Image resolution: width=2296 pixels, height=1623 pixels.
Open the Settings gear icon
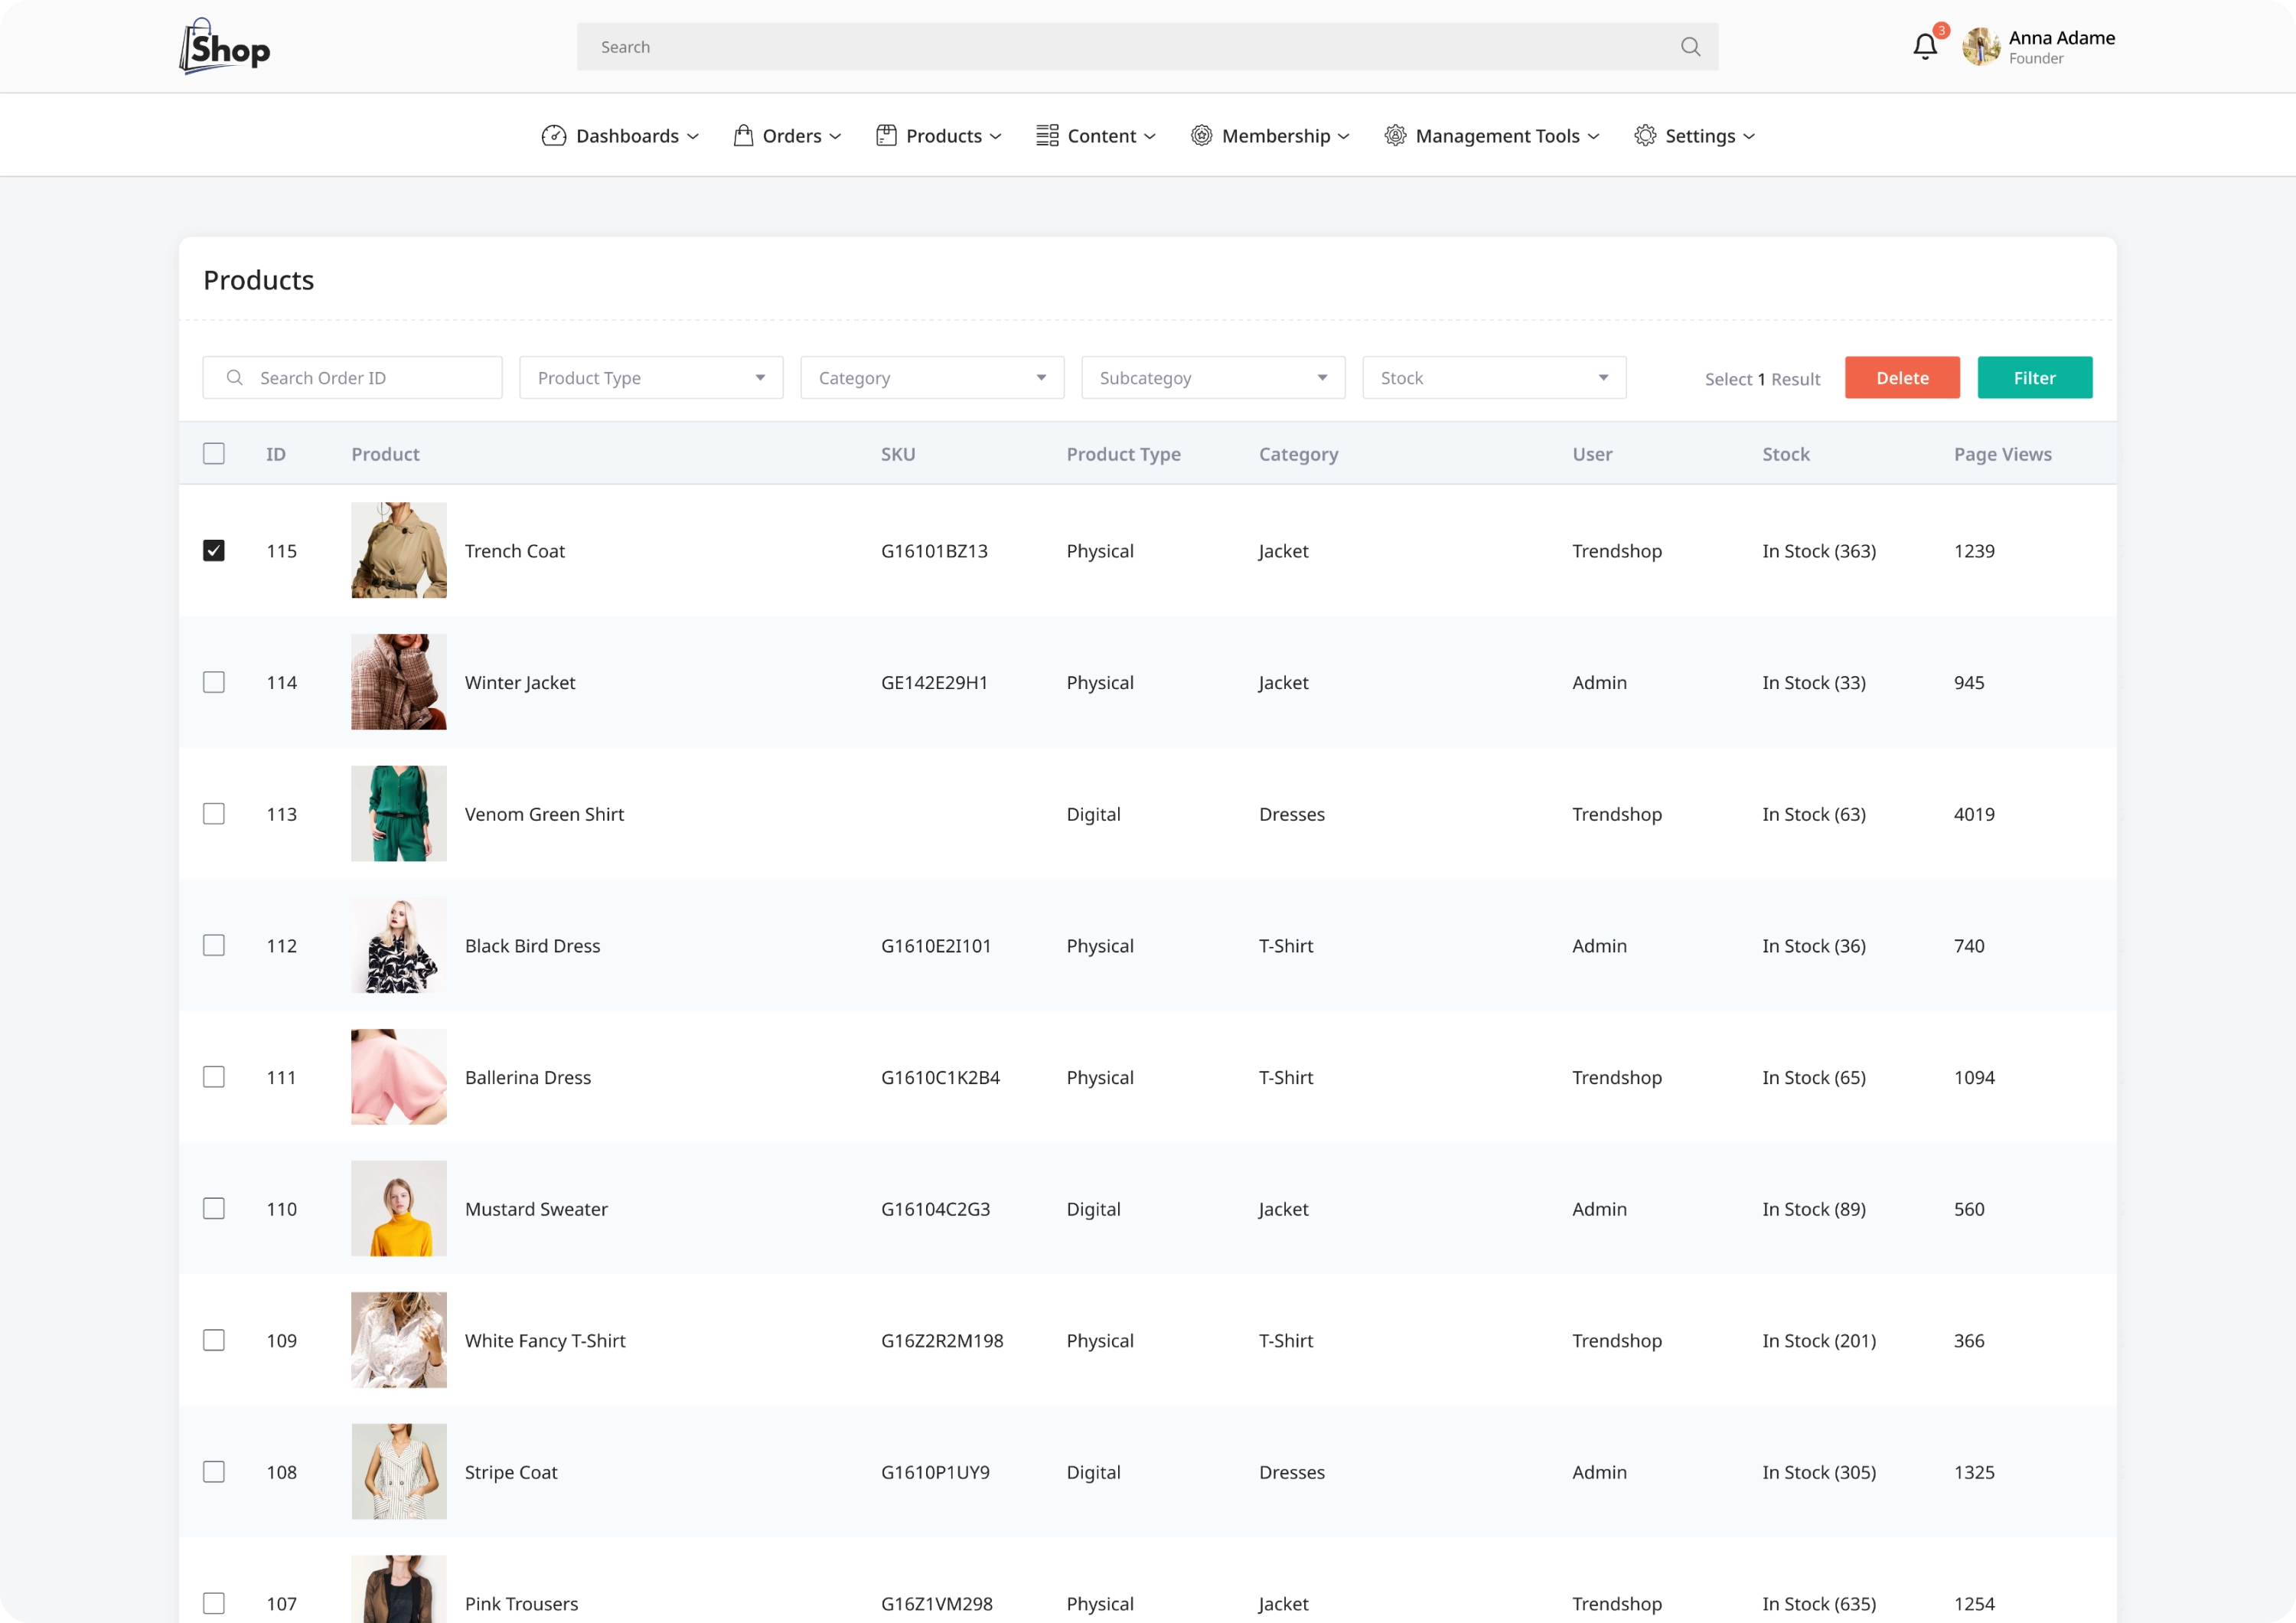(1645, 135)
